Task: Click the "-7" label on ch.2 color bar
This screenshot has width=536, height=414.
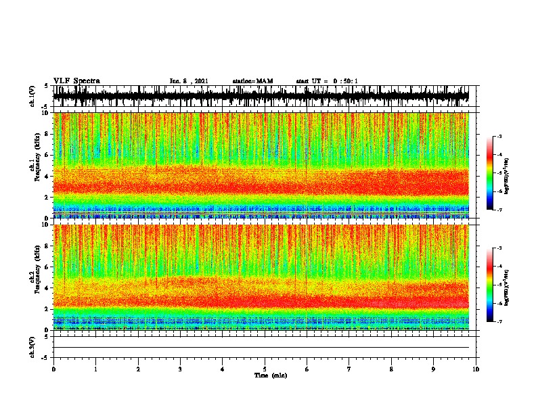Action: tap(499, 321)
